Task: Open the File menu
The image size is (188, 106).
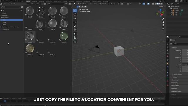Action: pos(4,1)
